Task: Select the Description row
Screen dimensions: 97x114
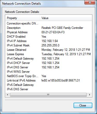Action: click(49, 28)
